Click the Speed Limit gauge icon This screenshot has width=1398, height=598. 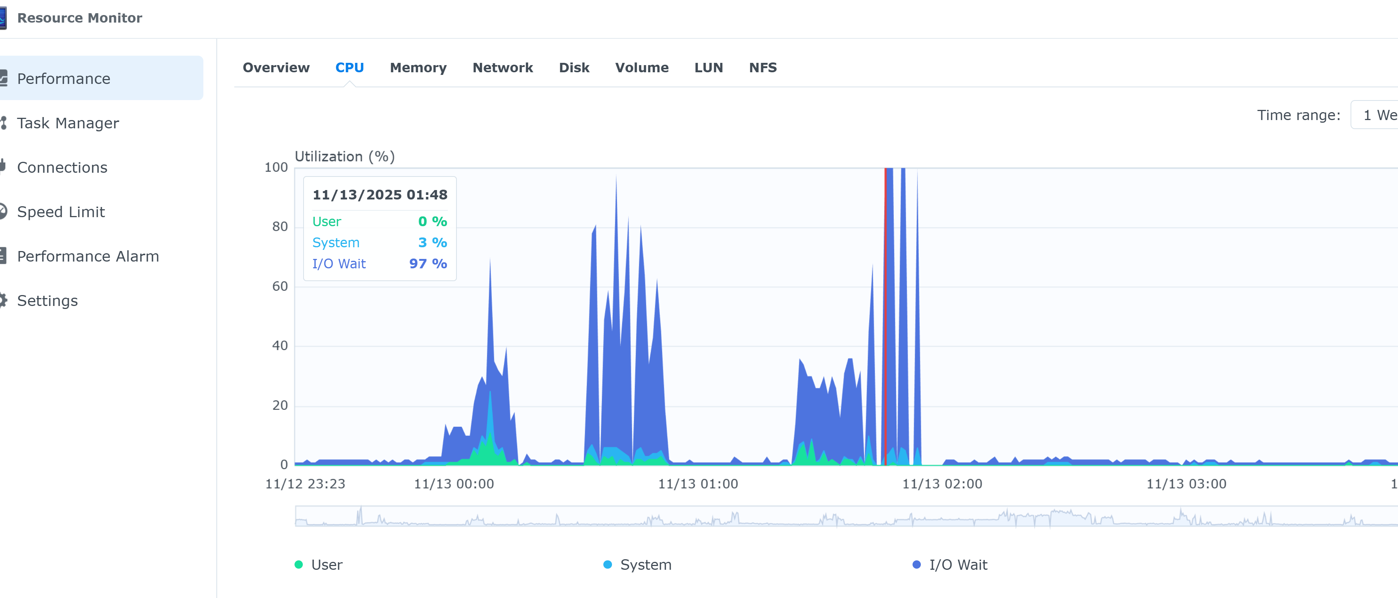point(3,212)
